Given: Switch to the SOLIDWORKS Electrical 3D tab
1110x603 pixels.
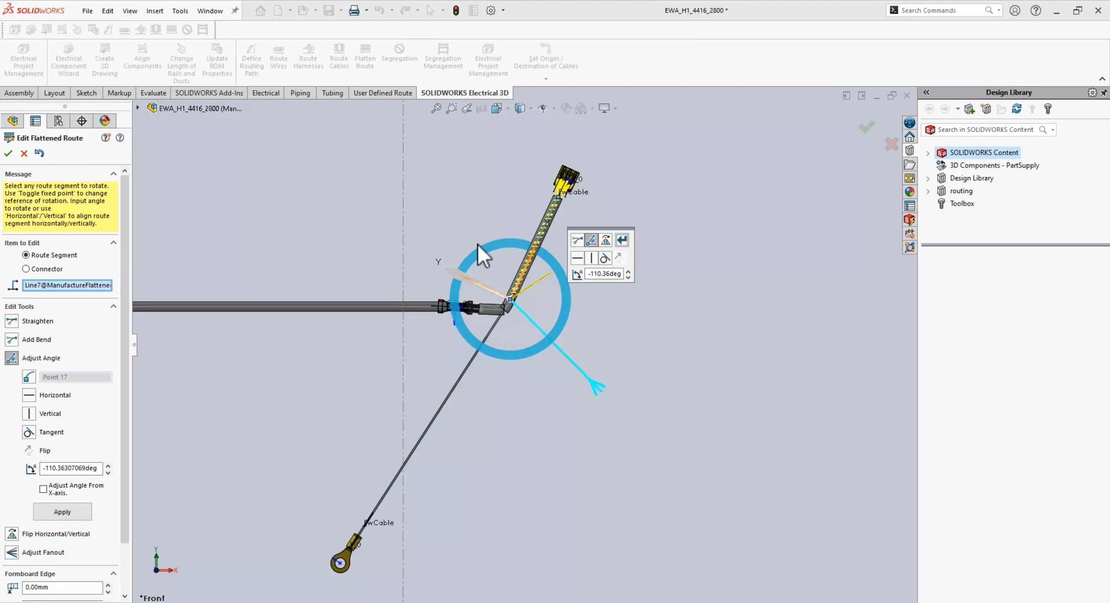Looking at the screenshot, I should point(464,93).
